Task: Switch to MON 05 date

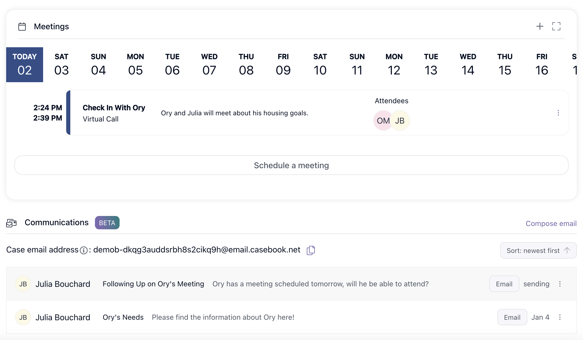Action: click(135, 65)
